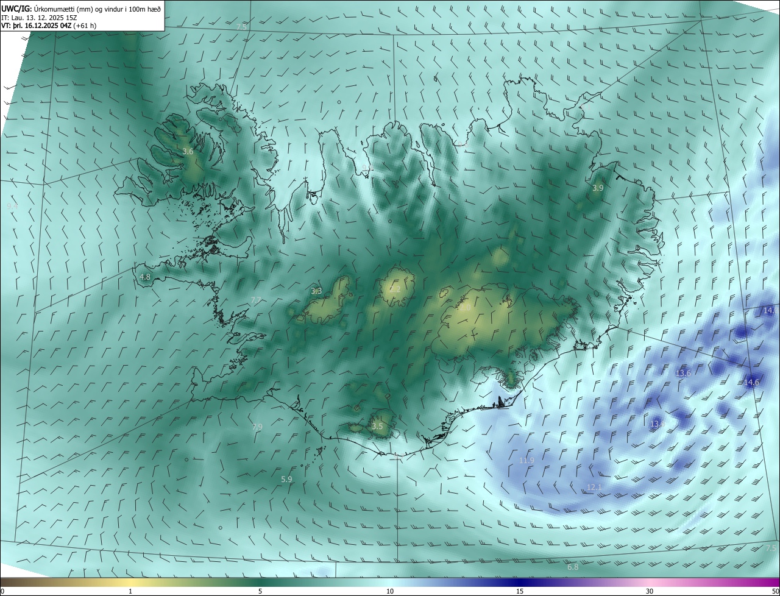Select the 3.5 value on Mýrdalsjökull
This screenshot has height=596, width=780.
click(377, 426)
